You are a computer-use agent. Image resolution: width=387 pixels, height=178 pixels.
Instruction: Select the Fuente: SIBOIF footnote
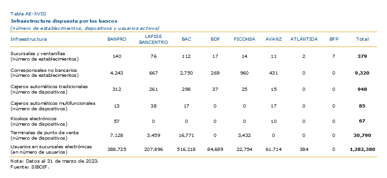28,167
